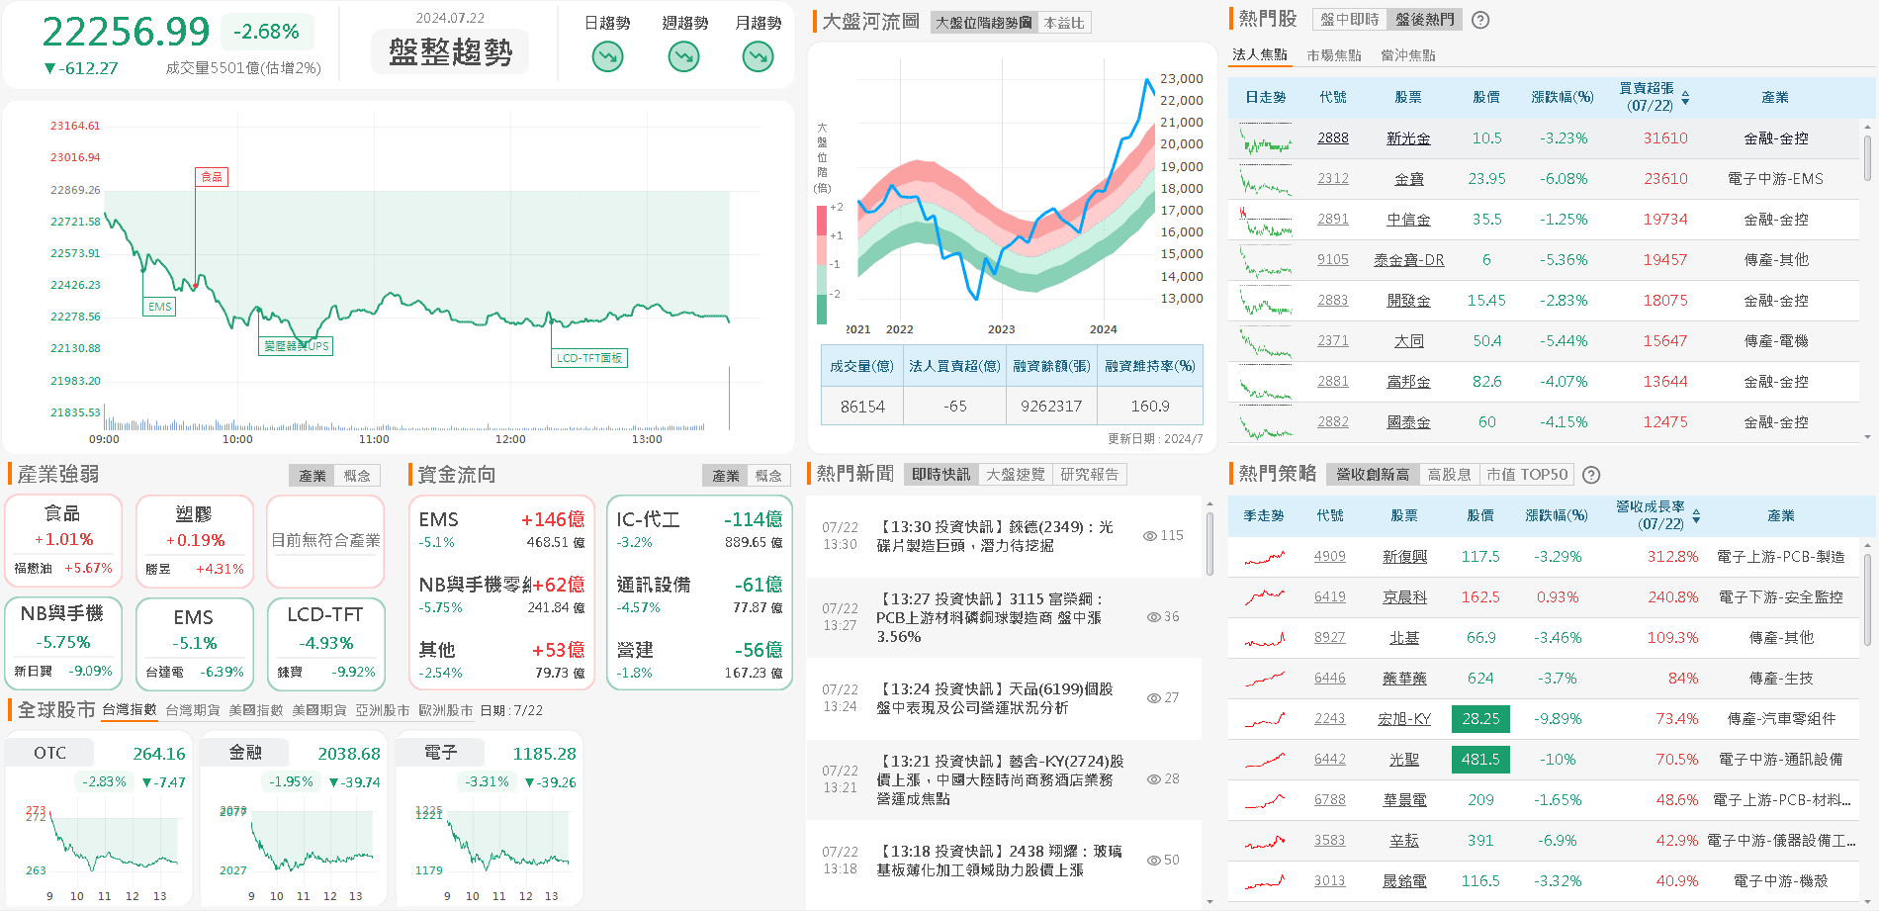
Task: Click 新復興 quarterly trend sparkline
Action: click(1265, 558)
